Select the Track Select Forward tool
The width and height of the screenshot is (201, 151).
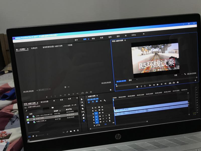pos(82,102)
